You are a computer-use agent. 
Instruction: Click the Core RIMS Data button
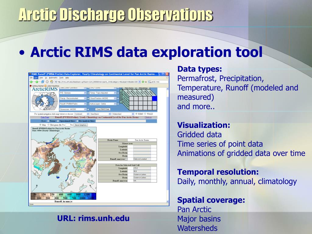click(x=103, y=109)
